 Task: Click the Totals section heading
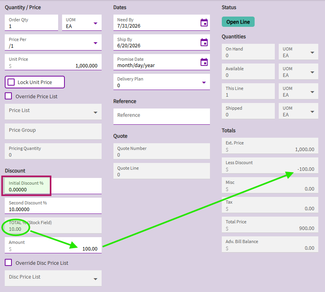[x=229, y=131]
